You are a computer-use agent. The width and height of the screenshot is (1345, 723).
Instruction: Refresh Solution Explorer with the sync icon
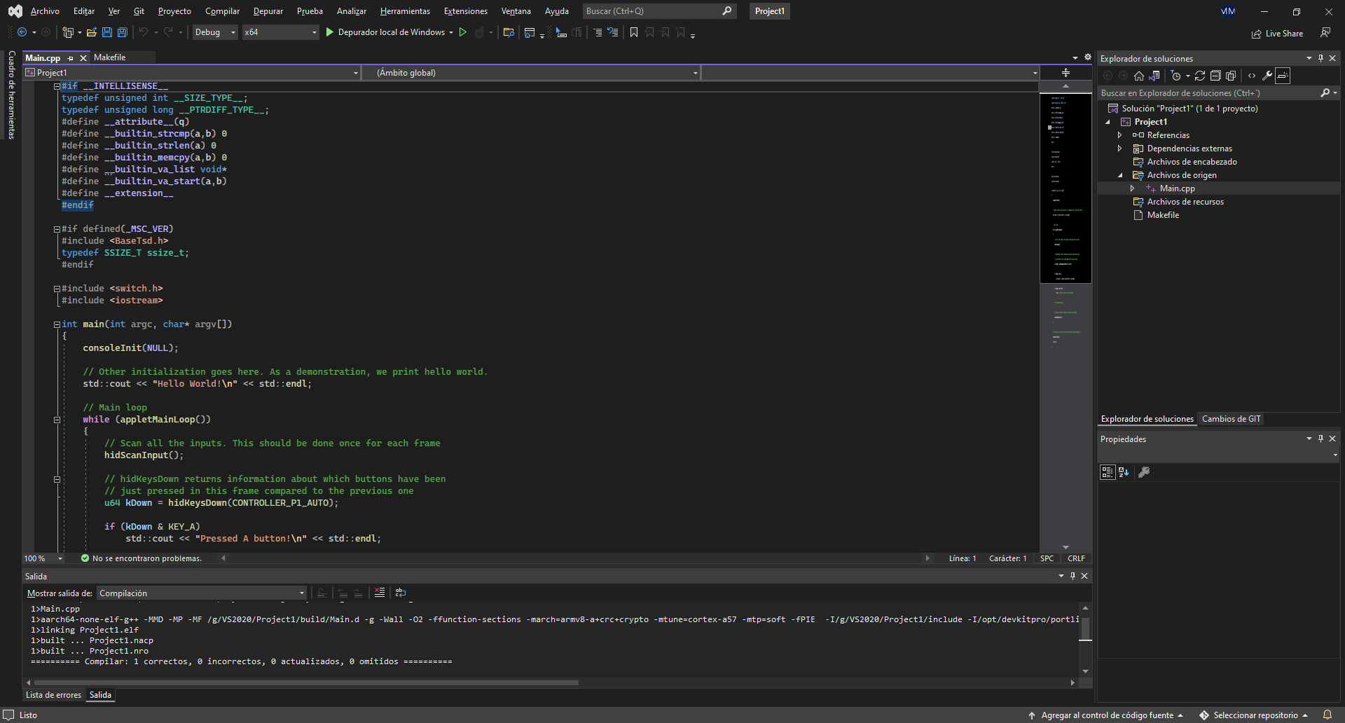pos(1200,76)
